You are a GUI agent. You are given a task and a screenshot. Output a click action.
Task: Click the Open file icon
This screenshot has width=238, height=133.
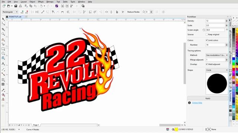(x=9, y=6)
